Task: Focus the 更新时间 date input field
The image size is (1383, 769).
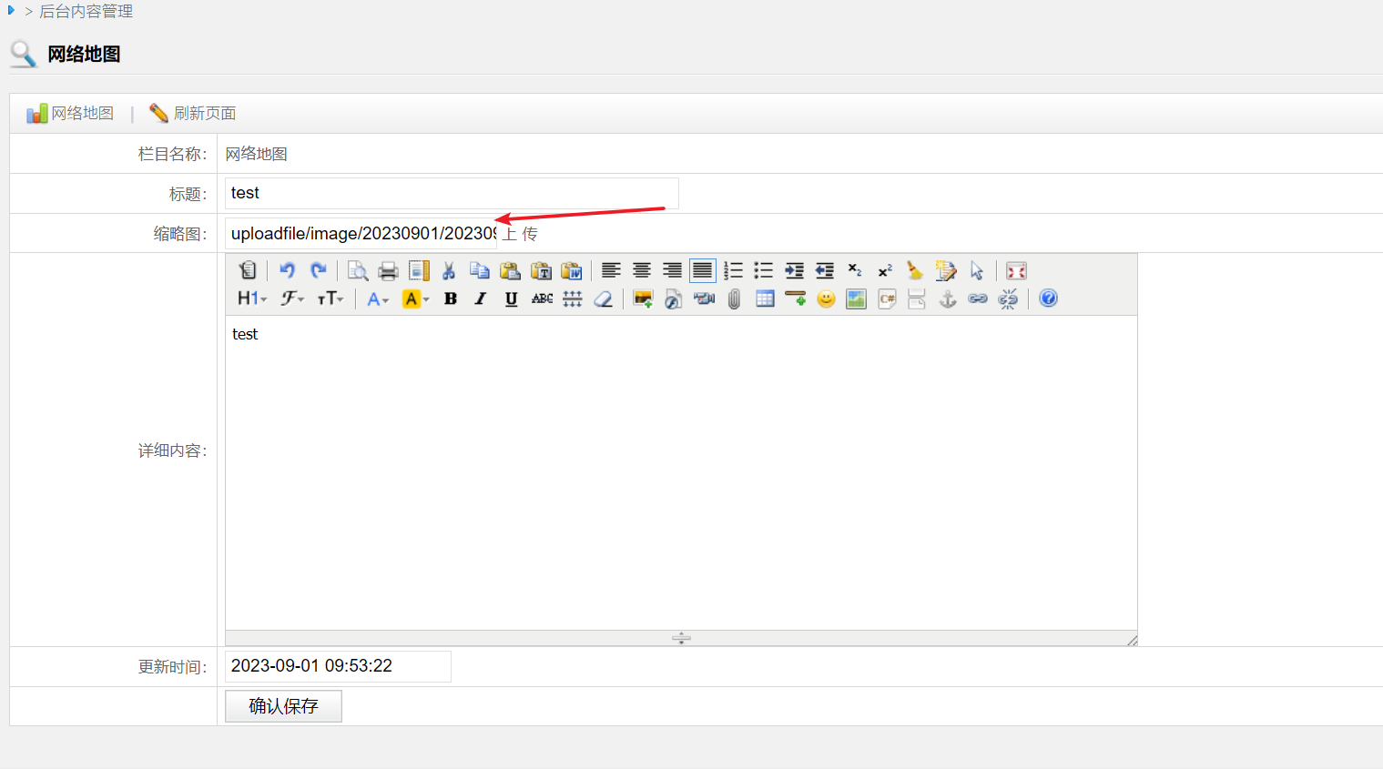Action: coord(338,666)
